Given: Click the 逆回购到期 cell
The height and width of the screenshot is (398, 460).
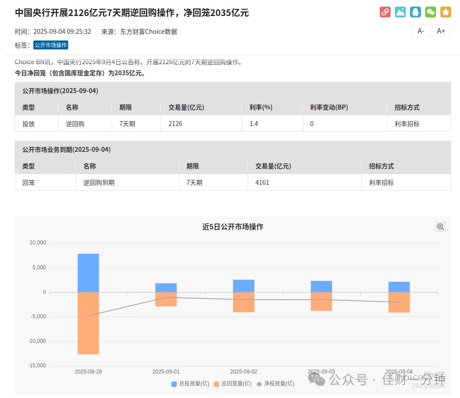Looking at the screenshot, I should coord(127,182).
